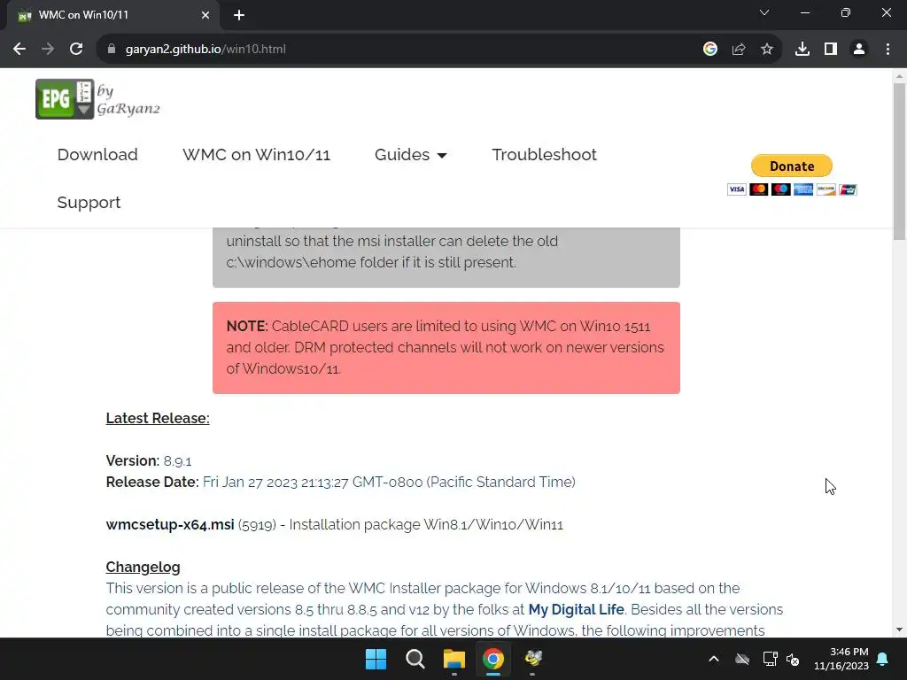
Task: Expand the Guides dropdown menu
Action: pos(411,154)
